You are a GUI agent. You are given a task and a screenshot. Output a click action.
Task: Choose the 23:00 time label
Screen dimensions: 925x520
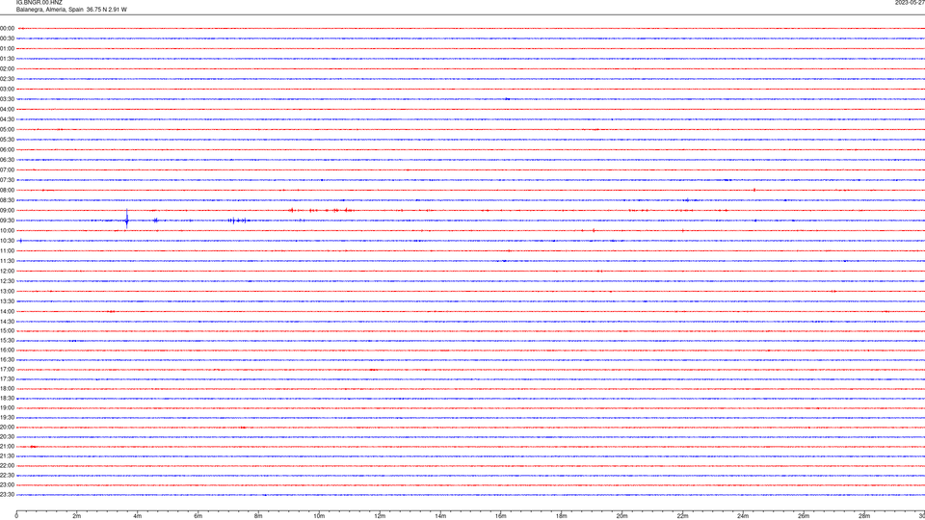(x=7, y=485)
